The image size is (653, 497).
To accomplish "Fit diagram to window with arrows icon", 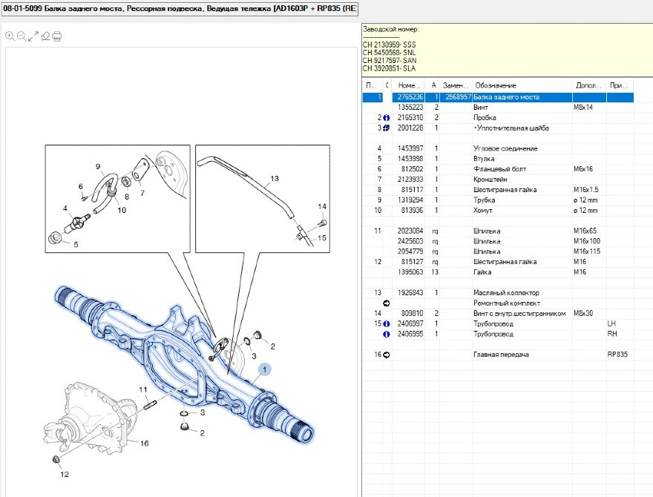I will click(33, 36).
